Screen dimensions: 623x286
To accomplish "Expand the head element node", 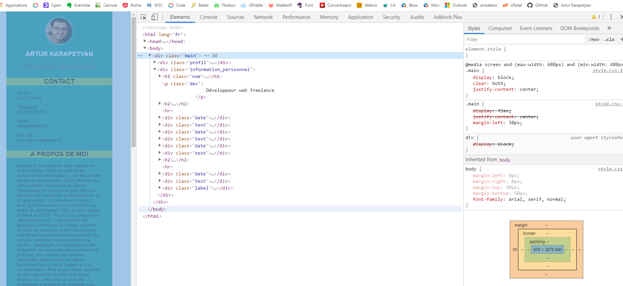I will coord(145,41).
